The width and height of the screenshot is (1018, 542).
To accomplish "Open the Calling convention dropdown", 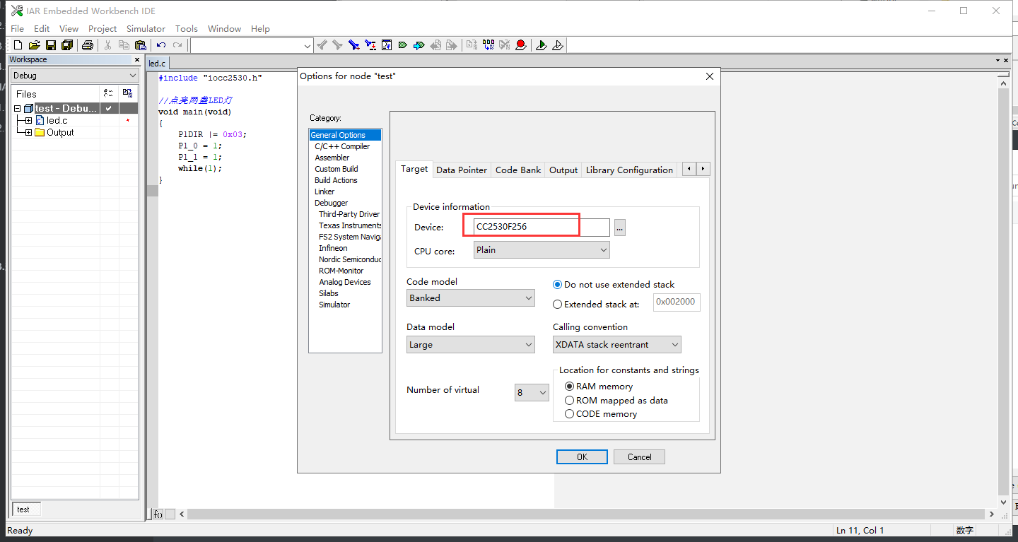I will [x=616, y=345].
